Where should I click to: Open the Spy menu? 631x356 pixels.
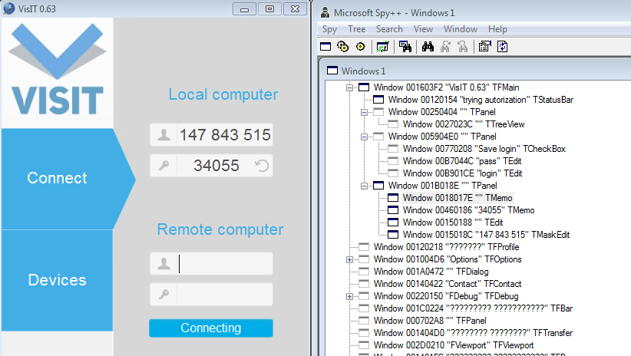coord(329,29)
